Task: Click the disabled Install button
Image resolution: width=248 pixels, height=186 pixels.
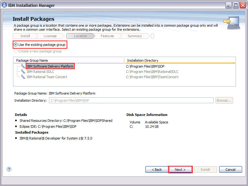Action: pyautogui.click(x=206, y=169)
